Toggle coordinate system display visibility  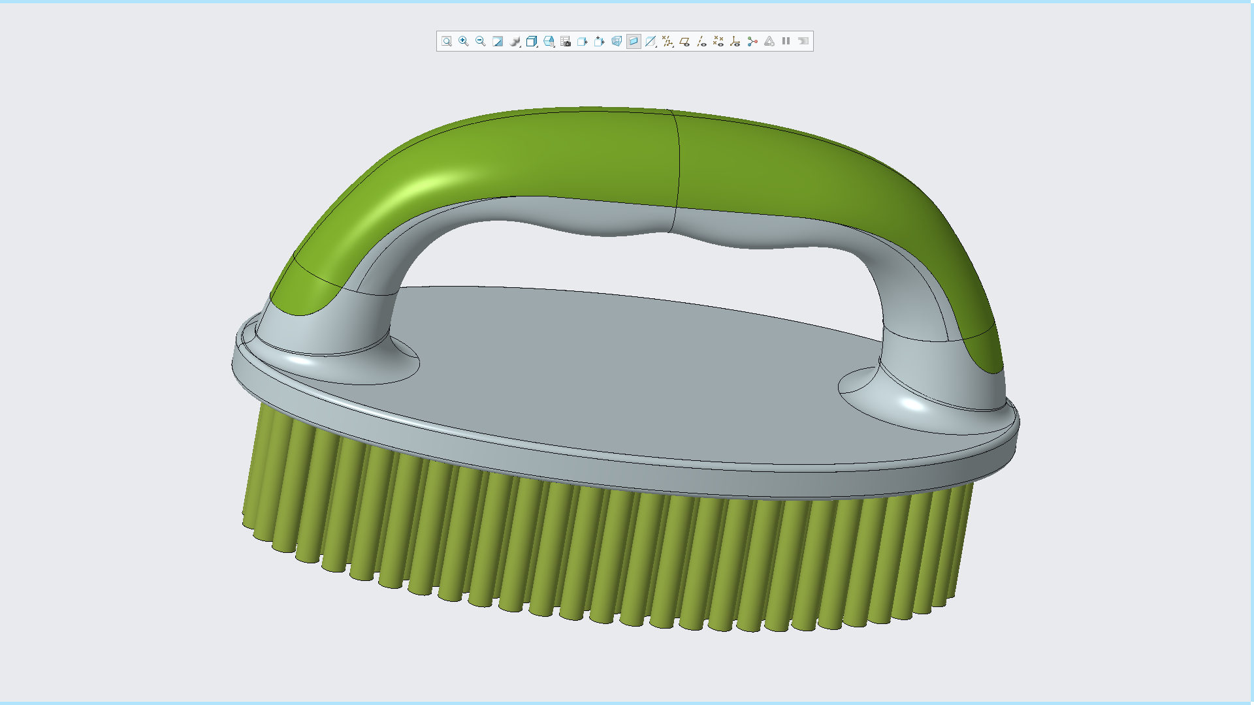pos(735,41)
